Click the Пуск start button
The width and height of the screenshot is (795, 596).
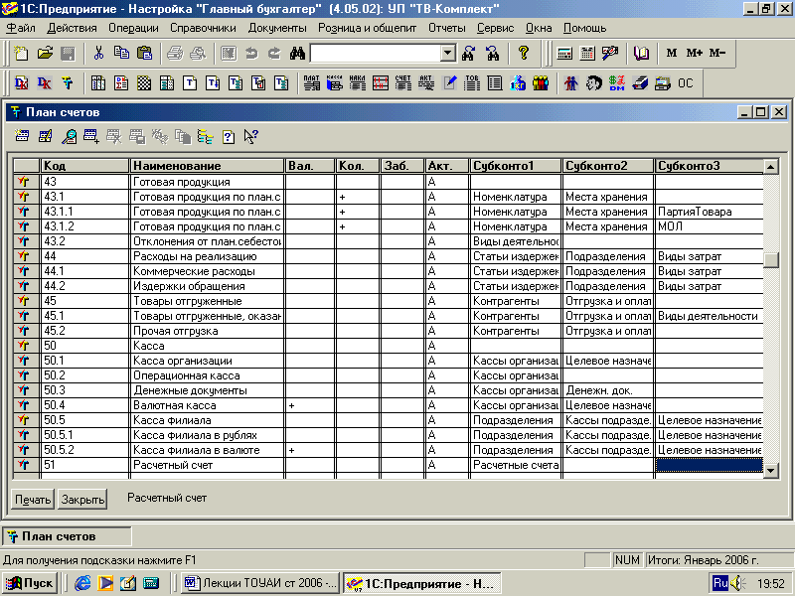[x=30, y=583]
